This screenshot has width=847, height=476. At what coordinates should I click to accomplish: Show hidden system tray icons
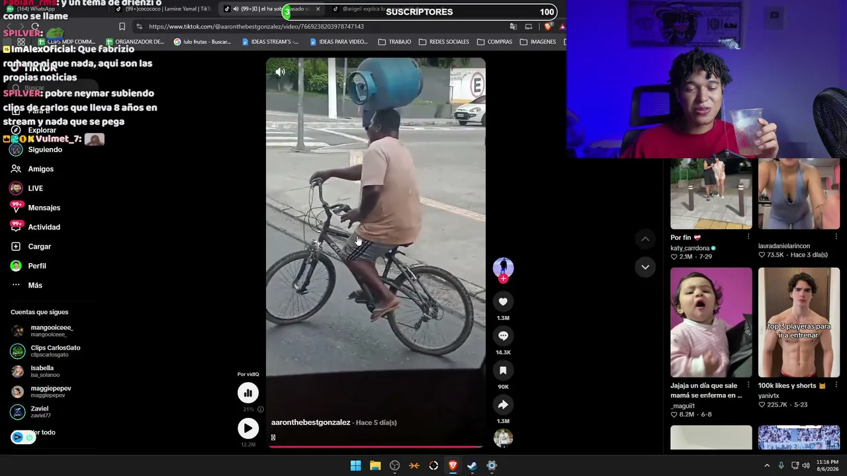767,465
